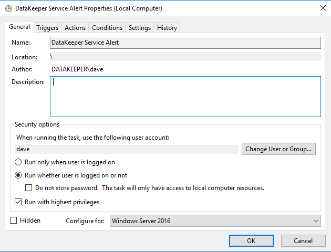Expand the Configure for dropdown

(x=215, y=221)
